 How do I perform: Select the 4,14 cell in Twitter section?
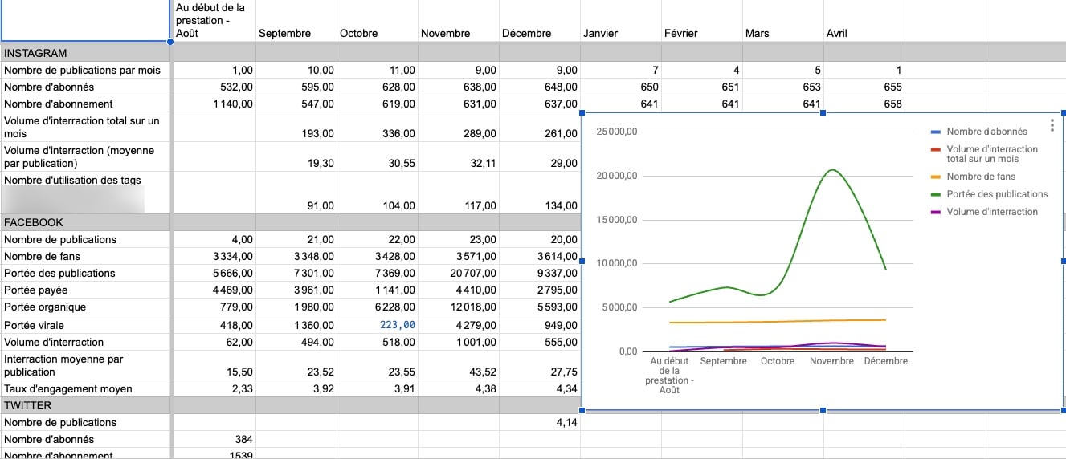(x=539, y=422)
